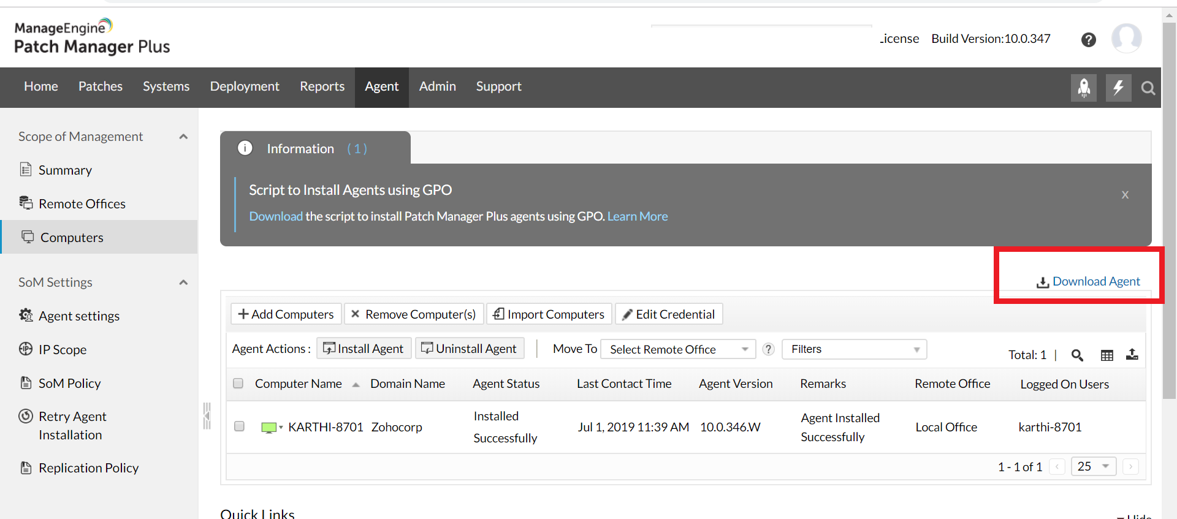Click the export icon beside column chooser
This screenshot has width=1177, height=519.
[x=1132, y=354]
